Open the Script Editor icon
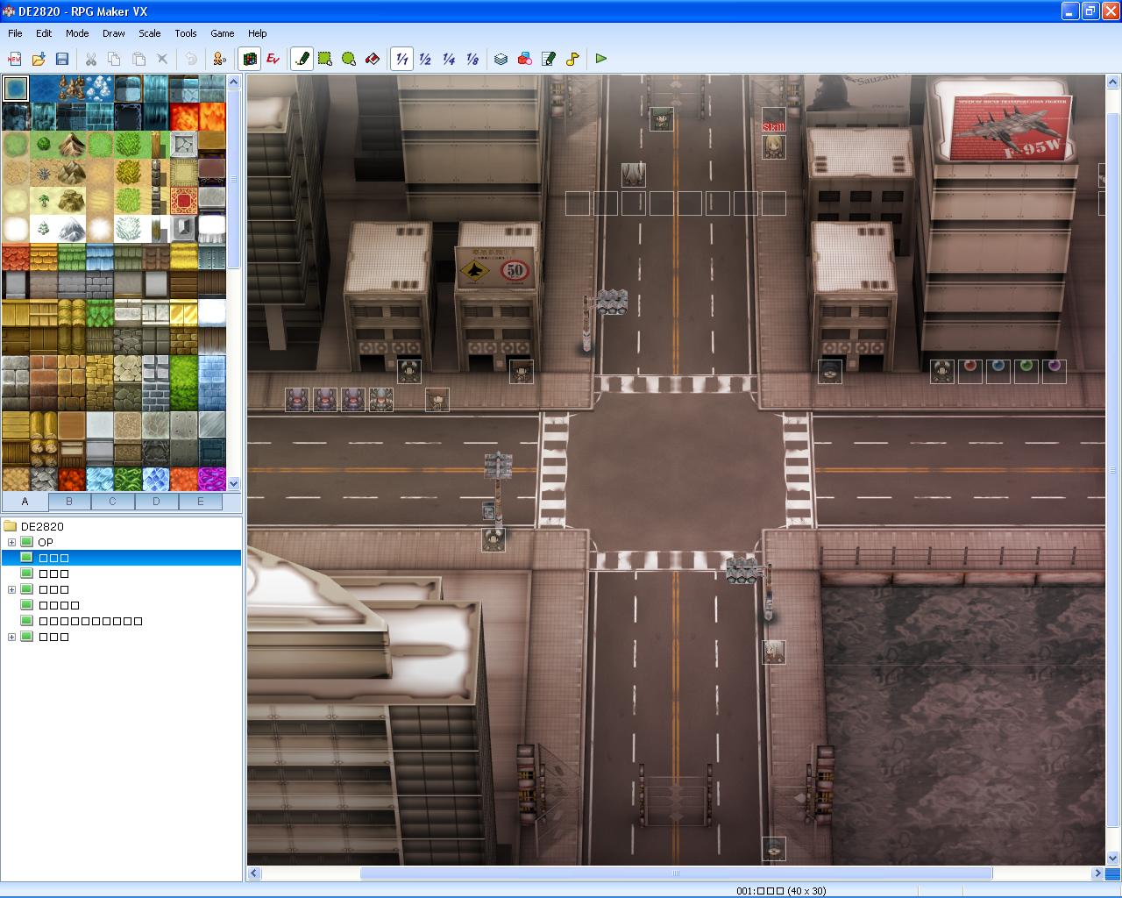Image resolution: width=1122 pixels, height=898 pixels. tap(549, 59)
